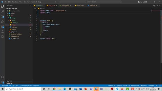162x91 pixels.
Task: Toggle Primary Side Bar layout icon
Action: (139, 2)
